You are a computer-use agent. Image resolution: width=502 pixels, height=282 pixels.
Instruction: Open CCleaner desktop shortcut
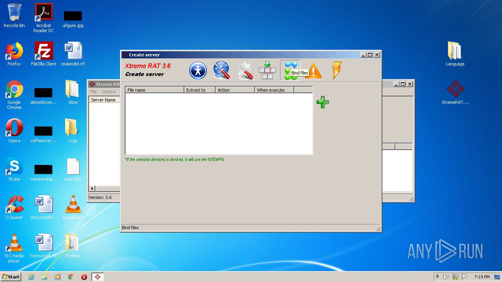[x=14, y=208]
